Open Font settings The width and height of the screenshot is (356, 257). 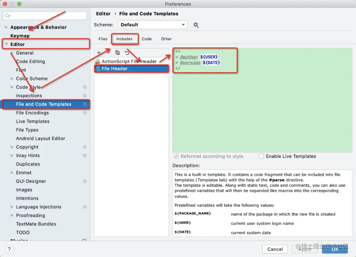[21, 70]
